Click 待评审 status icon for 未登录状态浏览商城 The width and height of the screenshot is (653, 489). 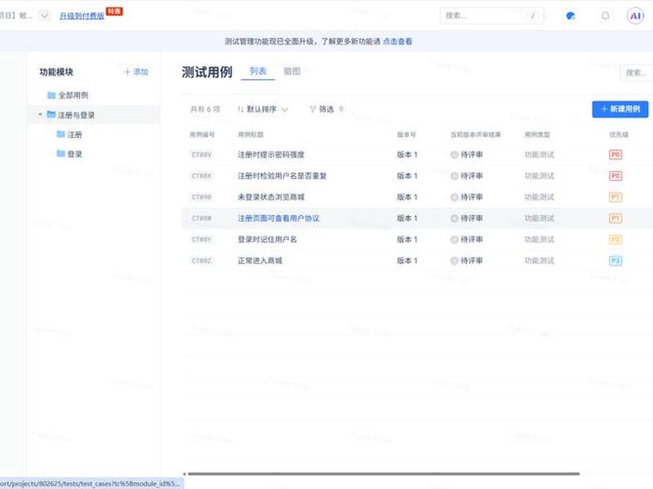click(455, 197)
